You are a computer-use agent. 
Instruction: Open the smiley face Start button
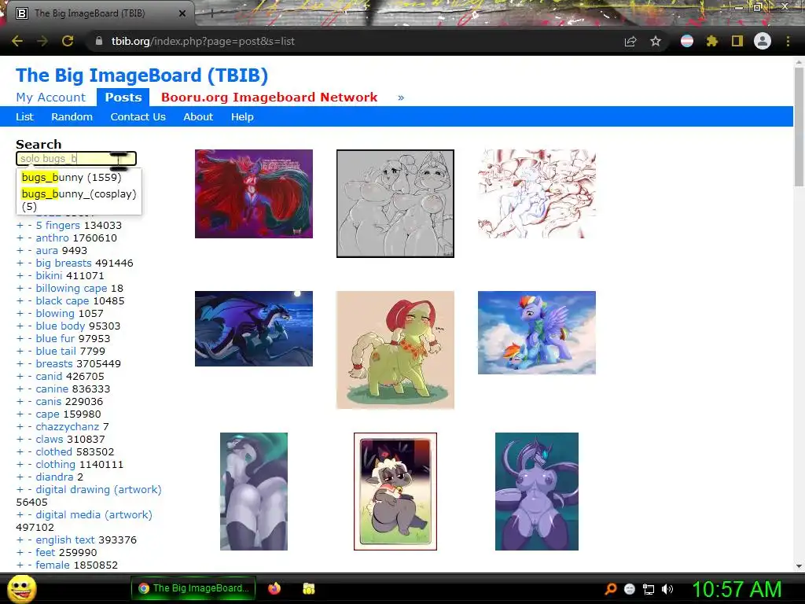pos(21,588)
